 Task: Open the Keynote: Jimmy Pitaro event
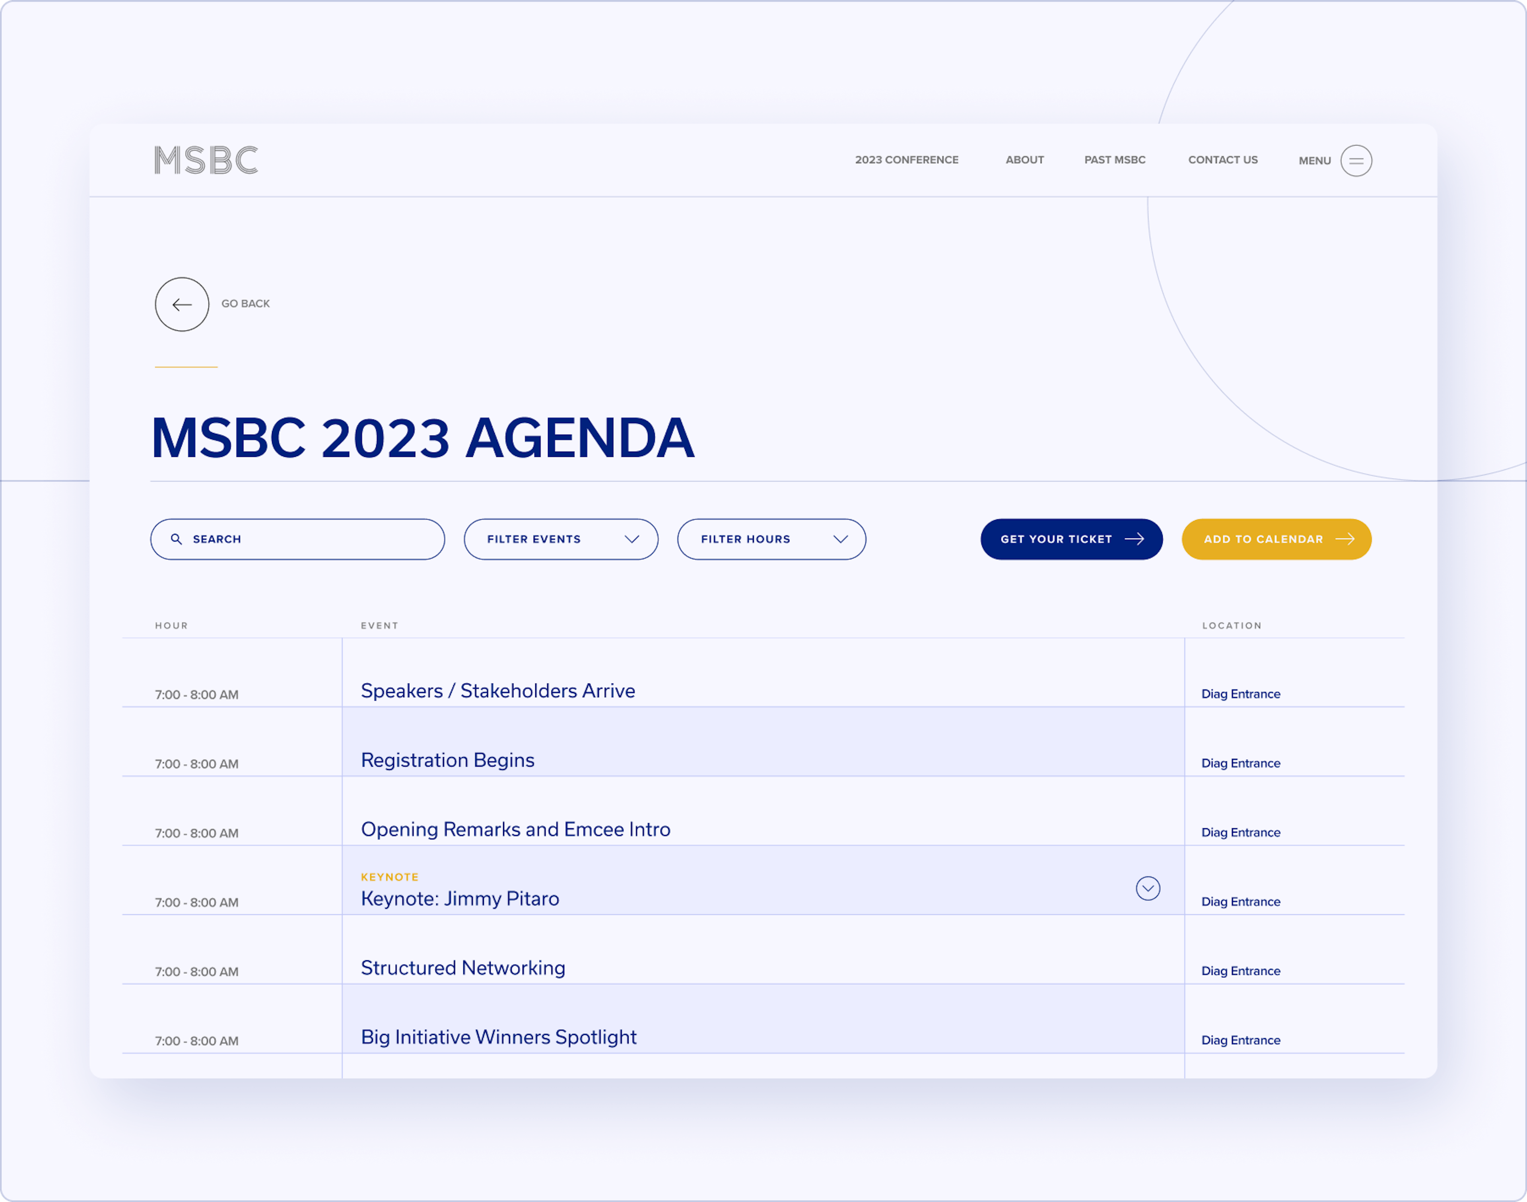(x=460, y=899)
